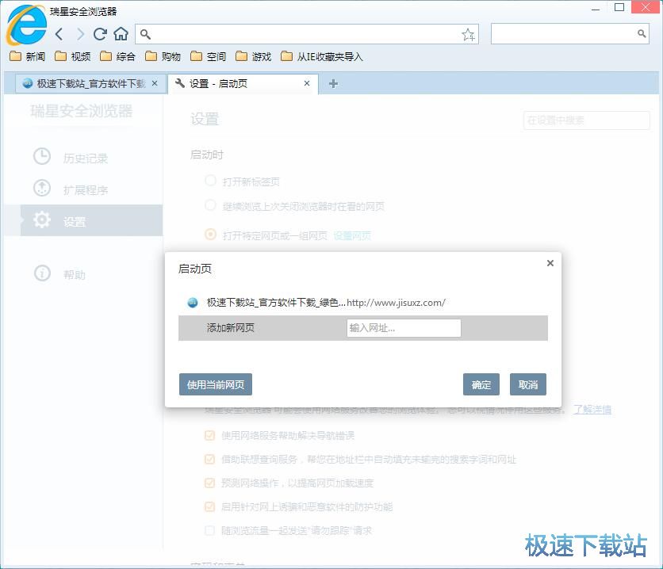Open the 从IE收藏夹导入 folder
Screen dimensions: 663x569
tap(322, 56)
